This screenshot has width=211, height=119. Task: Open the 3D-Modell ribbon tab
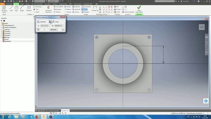click(9, 4)
